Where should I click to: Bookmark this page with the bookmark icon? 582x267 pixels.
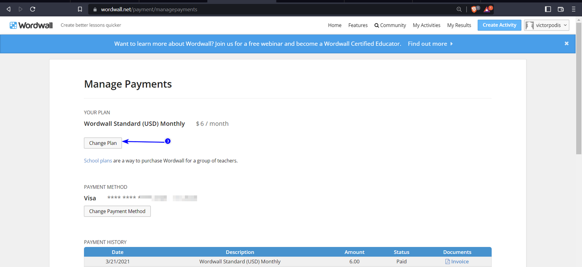(x=80, y=9)
